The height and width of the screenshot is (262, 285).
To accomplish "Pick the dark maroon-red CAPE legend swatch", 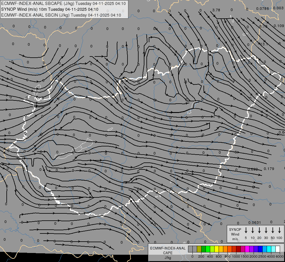I will click(238, 249).
